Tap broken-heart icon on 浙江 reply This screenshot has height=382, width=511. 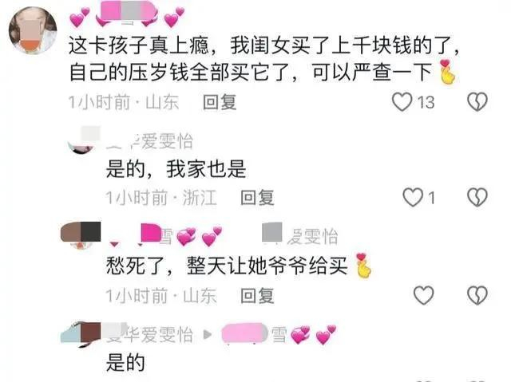point(477,197)
